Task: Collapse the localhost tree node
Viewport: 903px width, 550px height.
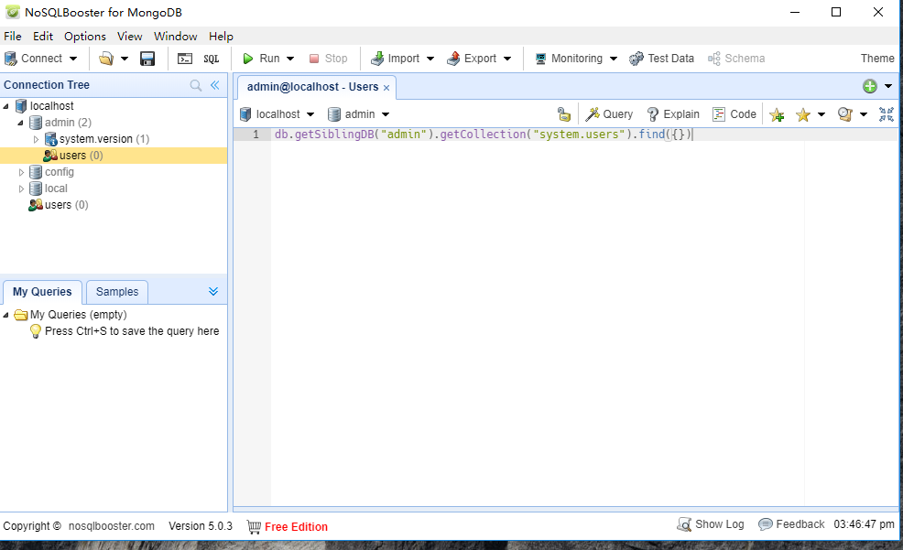Action: click(5, 106)
